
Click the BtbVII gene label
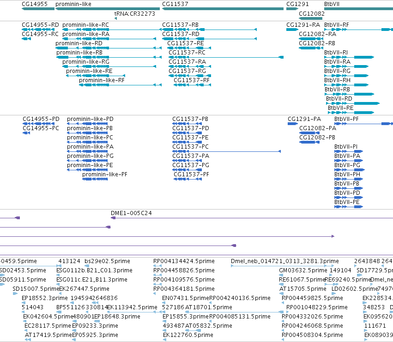[332, 4]
